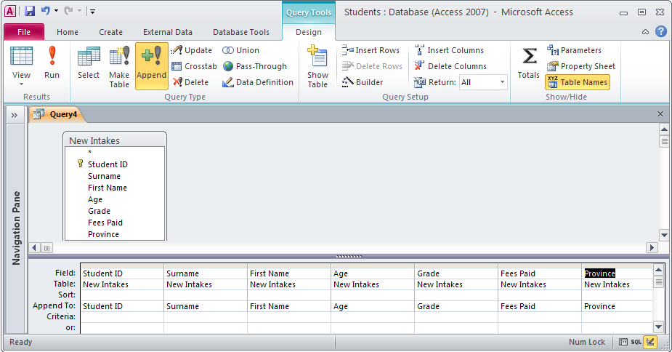Select the Query4 document tab

(x=56, y=114)
